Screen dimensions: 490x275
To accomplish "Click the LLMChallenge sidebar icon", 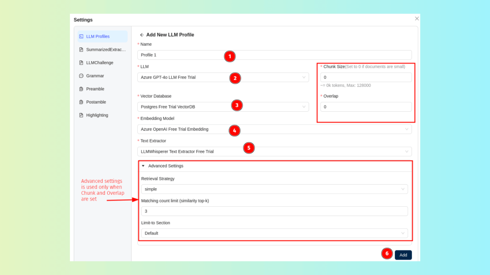I will coord(81,63).
